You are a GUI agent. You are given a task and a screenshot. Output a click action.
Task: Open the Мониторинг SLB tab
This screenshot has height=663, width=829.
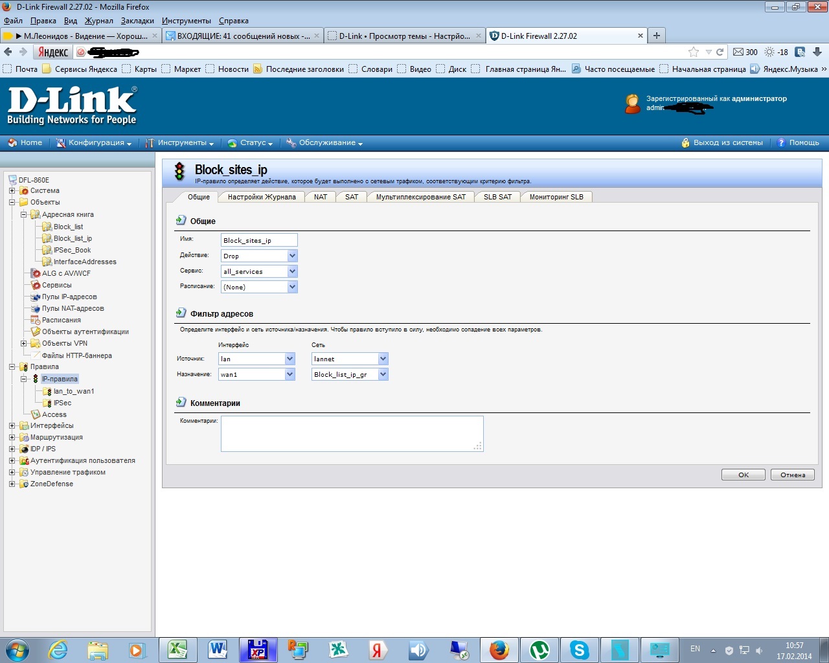coord(556,197)
